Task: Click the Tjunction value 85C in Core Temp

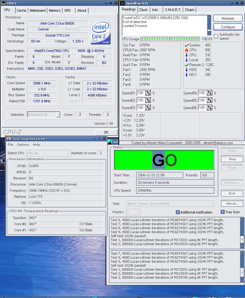Action: [66, 218]
